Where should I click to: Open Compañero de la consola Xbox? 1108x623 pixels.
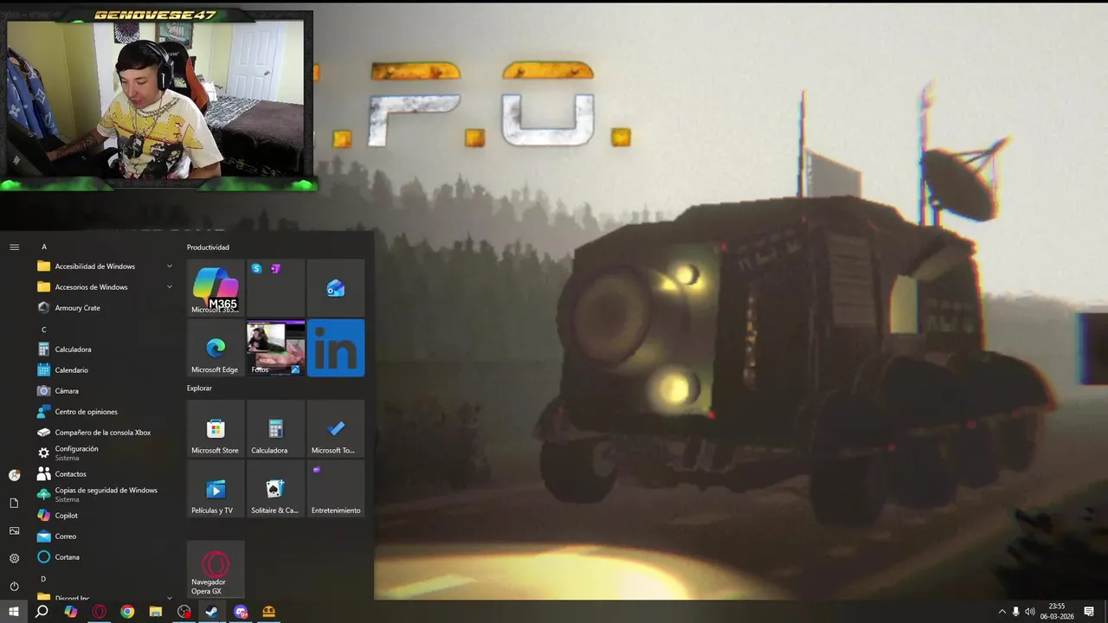(x=104, y=433)
